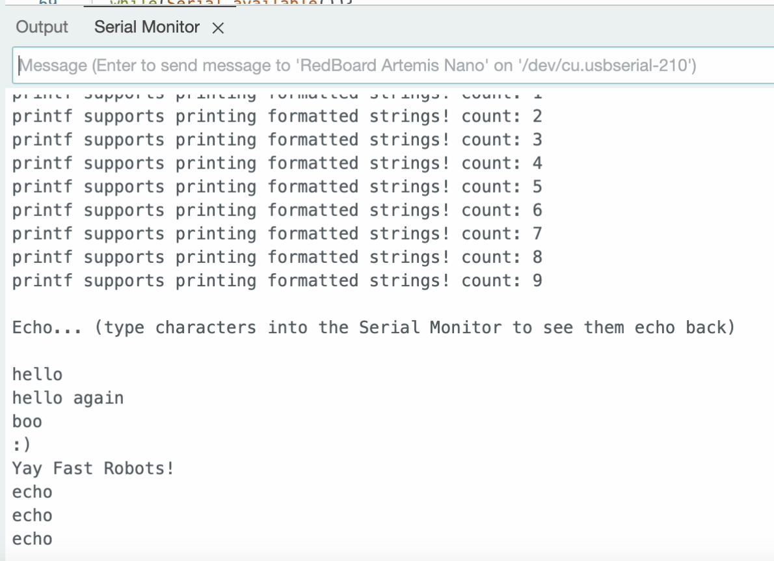Viewport: 774px width, 561px height.
Task: Click the line ending with count: 3
Action: 277,141
